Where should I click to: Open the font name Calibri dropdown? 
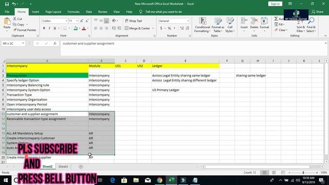[x=66, y=21]
